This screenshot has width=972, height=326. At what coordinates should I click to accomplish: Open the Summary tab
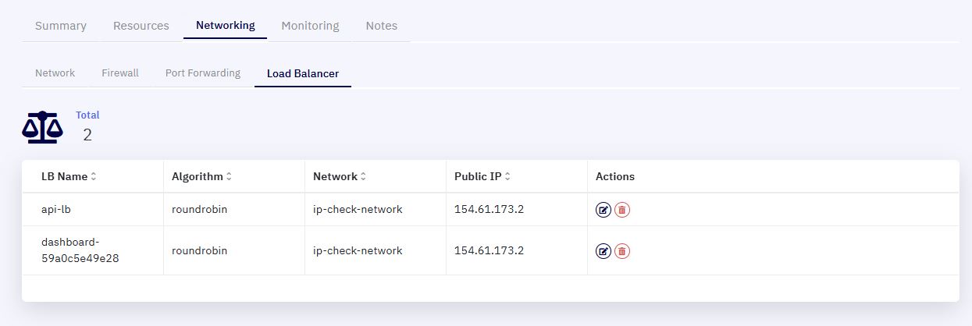(x=61, y=26)
